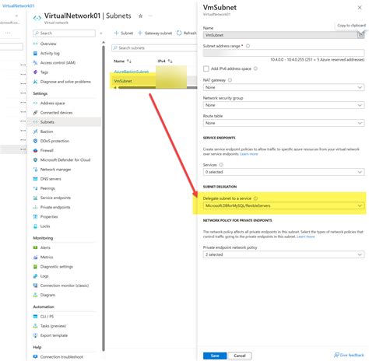The height and width of the screenshot is (361, 369).
Task: Click Cancel button in VmSubnet panel
Action: [x=240, y=356]
